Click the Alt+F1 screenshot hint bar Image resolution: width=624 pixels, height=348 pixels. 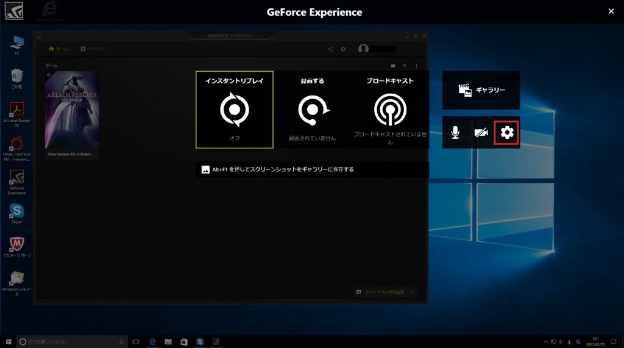click(x=313, y=170)
